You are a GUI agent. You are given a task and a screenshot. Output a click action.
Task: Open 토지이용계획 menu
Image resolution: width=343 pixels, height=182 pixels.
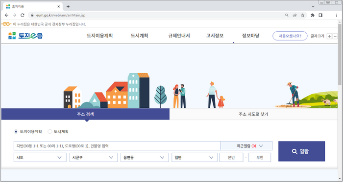[x=100, y=36]
